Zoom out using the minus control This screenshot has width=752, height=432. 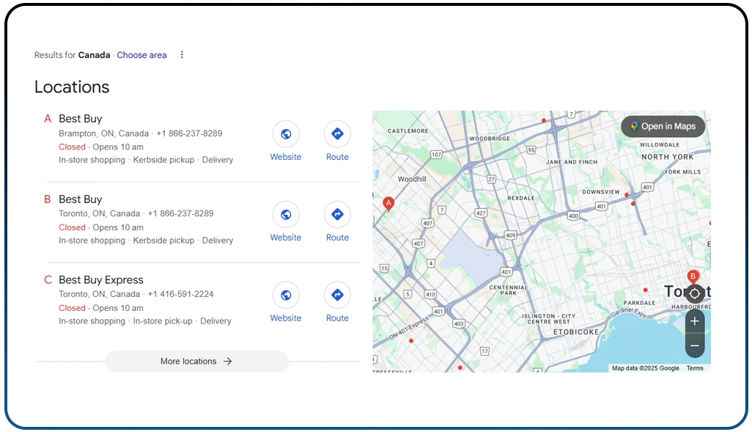click(x=694, y=345)
